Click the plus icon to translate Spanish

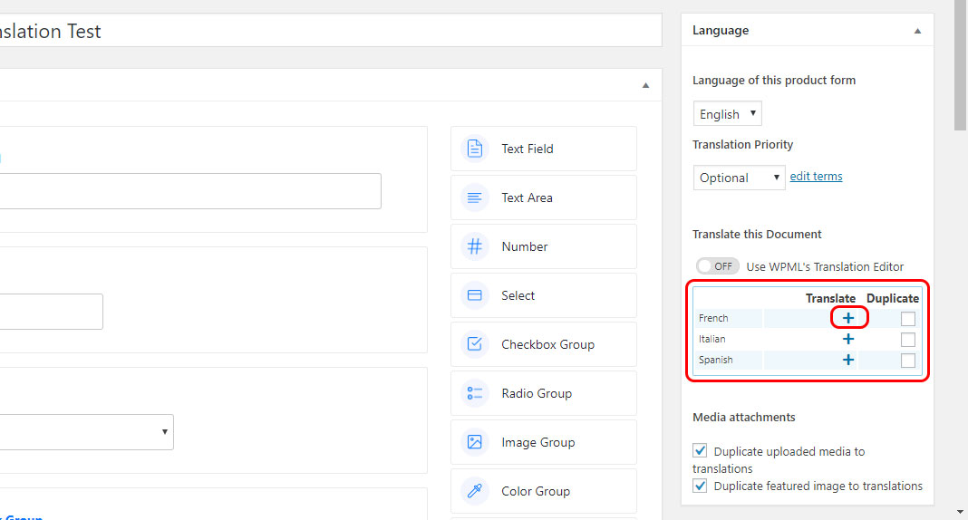(x=848, y=360)
